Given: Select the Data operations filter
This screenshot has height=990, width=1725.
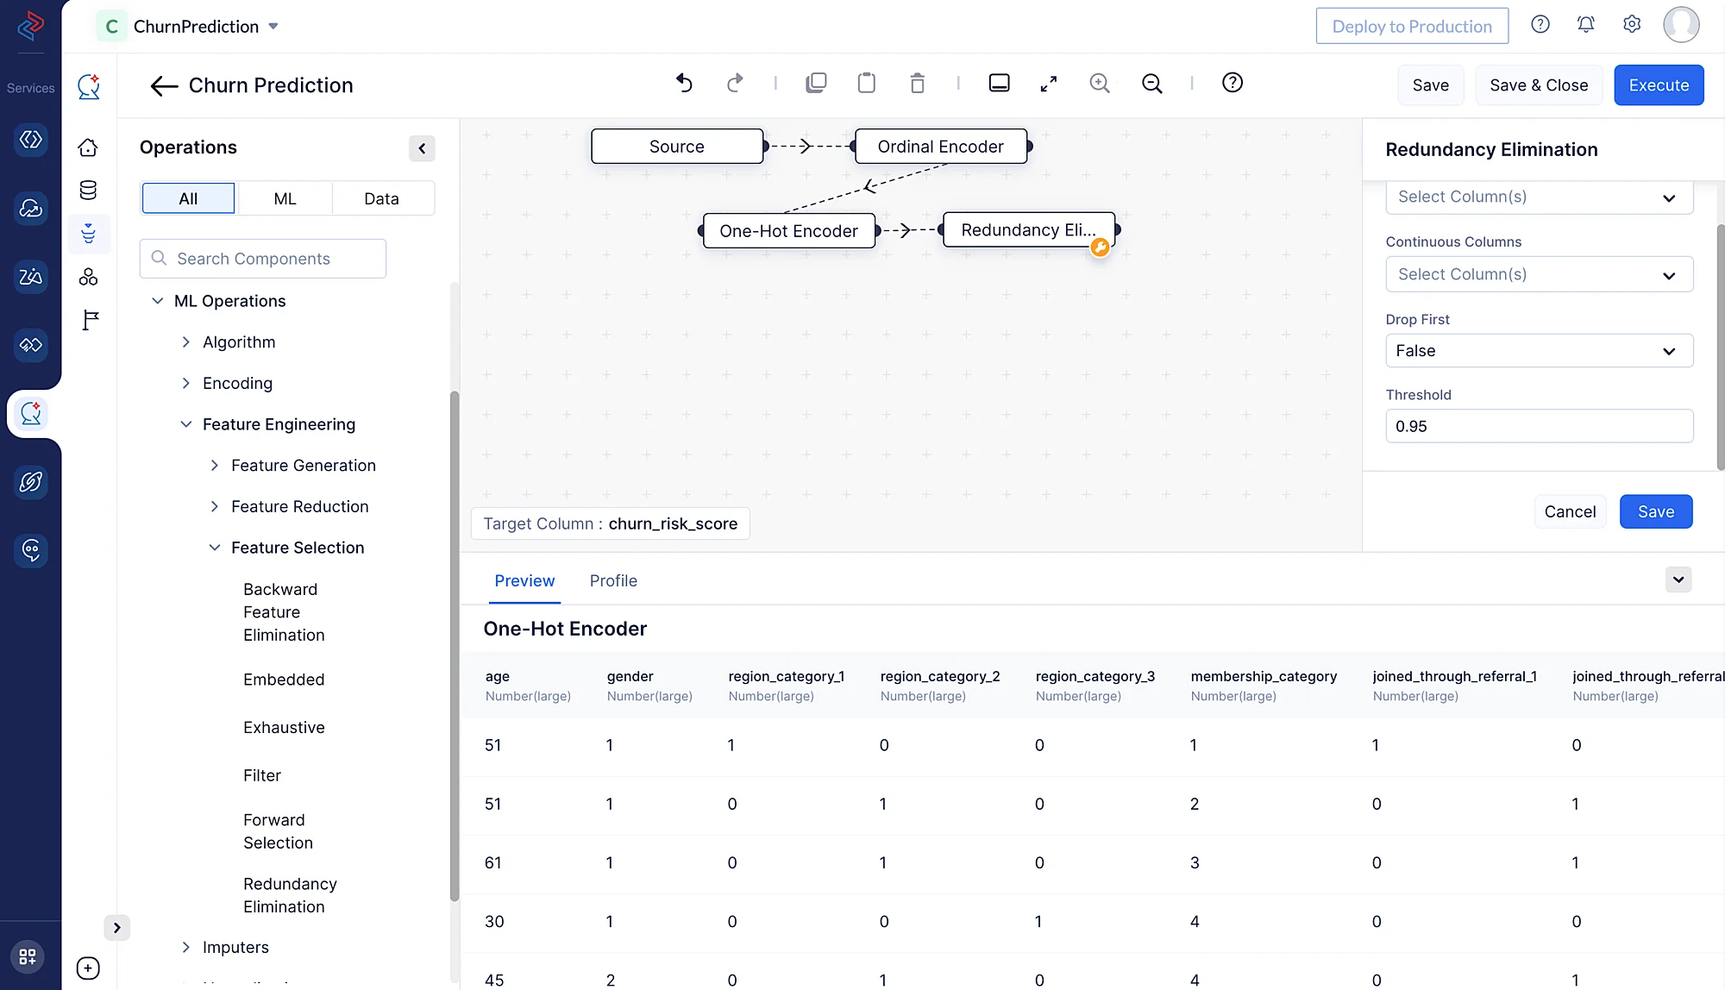Looking at the screenshot, I should point(381,198).
